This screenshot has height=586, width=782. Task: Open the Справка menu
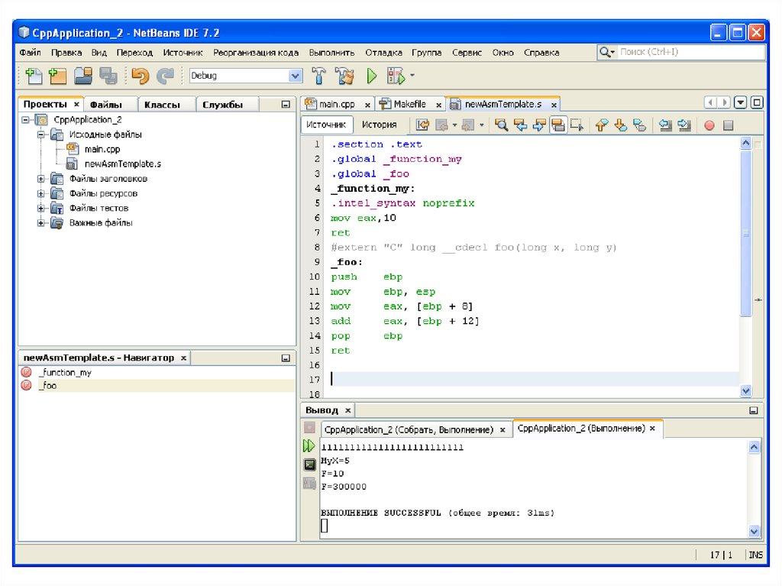[x=541, y=53]
